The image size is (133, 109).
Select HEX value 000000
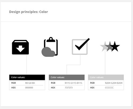(x=29, y=88)
